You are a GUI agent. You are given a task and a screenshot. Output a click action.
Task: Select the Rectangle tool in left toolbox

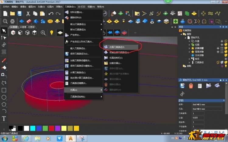pyautogui.click(x=4, y=90)
